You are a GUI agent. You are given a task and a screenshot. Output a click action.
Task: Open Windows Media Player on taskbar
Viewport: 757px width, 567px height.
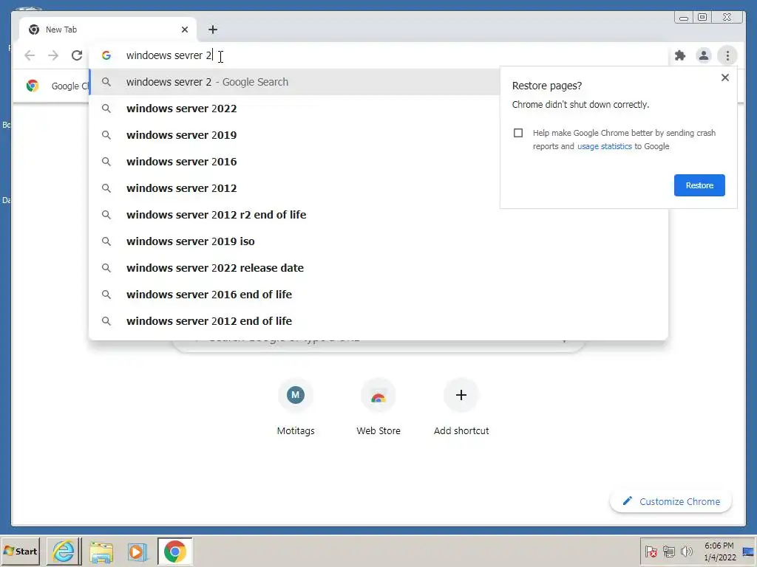pyautogui.click(x=138, y=551)
